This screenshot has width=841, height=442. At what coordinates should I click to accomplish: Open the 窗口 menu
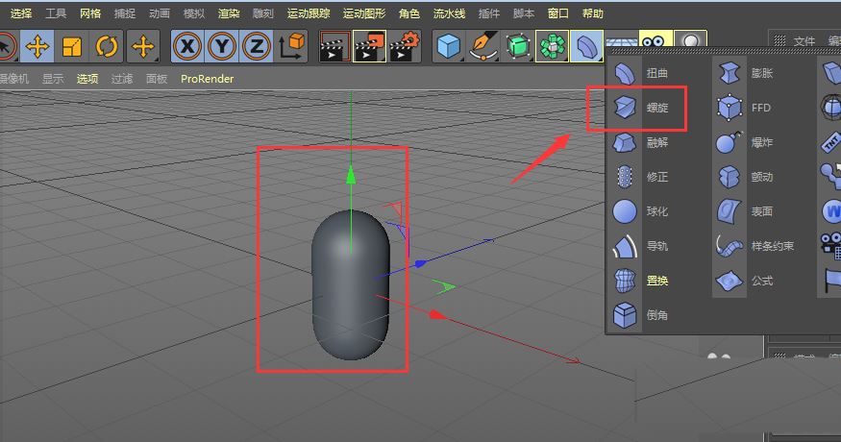(557, 13)
